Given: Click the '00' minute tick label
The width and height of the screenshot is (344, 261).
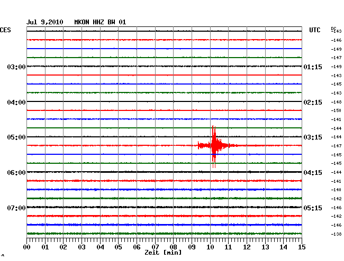Looking at the screenshot, I should coord(27,247).
